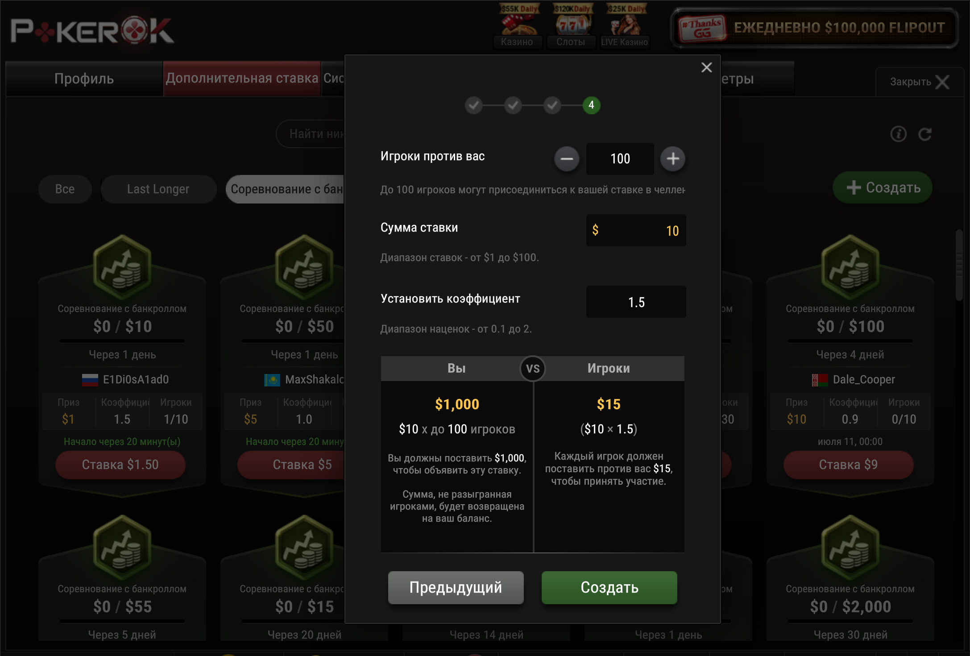Click the players count field showing 100
The height and width of the screenshot is (656, 970).
[620, 158]
